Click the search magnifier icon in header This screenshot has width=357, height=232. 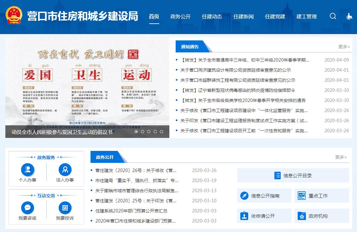[333, 16]
